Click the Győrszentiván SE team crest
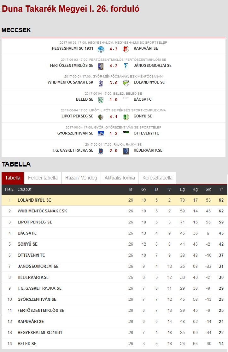The image size is (228, 352). tap(101, 134)
